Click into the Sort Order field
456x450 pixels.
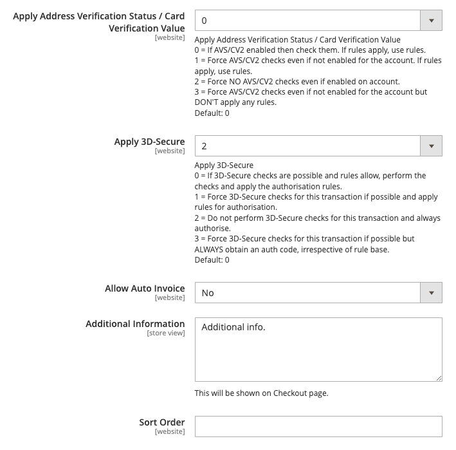(x=318, y=426)
